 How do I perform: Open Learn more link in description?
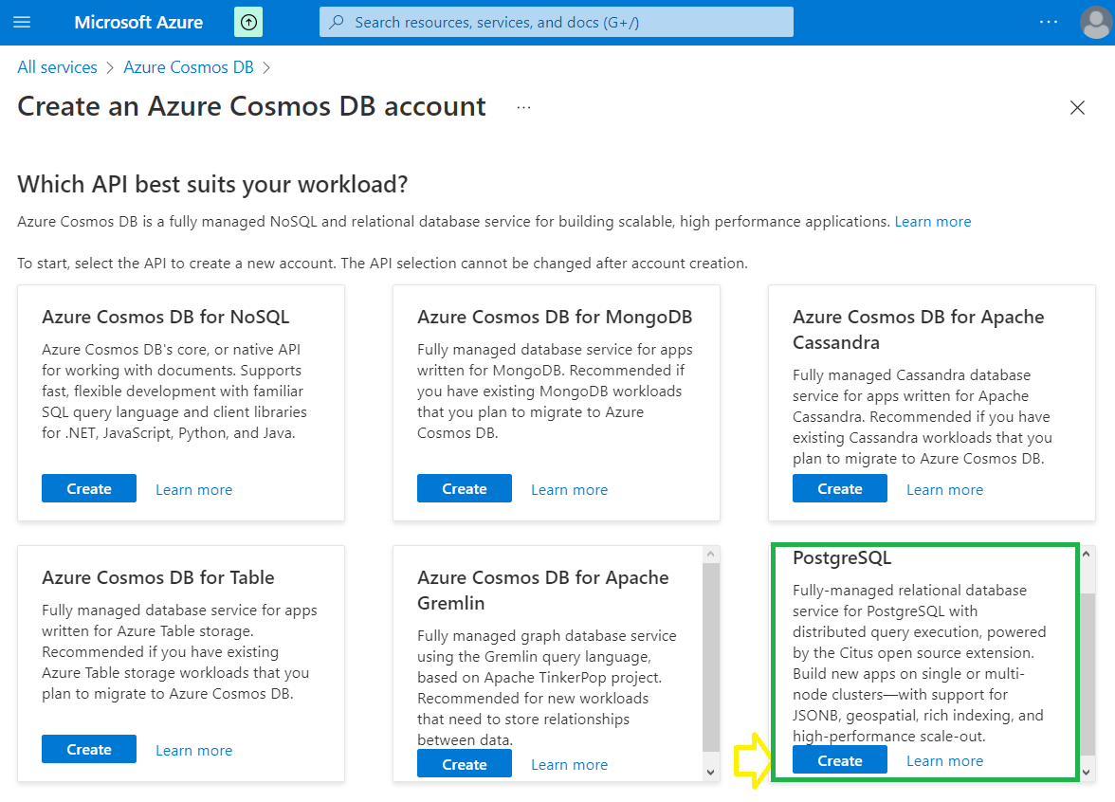tap(932, 222)
